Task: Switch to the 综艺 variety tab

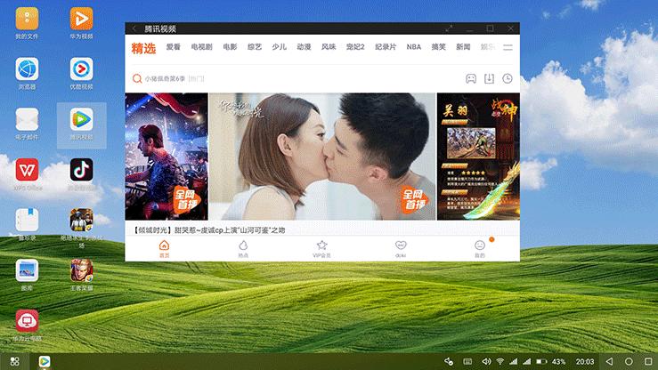Action: (x=255, y=47)
